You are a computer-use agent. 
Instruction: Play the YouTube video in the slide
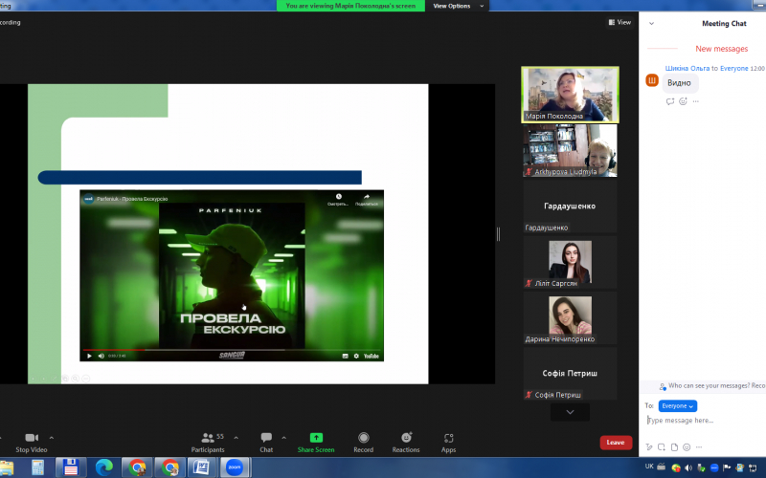click(89, 356)
